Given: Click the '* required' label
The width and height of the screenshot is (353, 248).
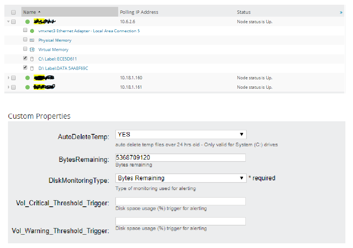Looking at the screenshot, I should 262,178.
